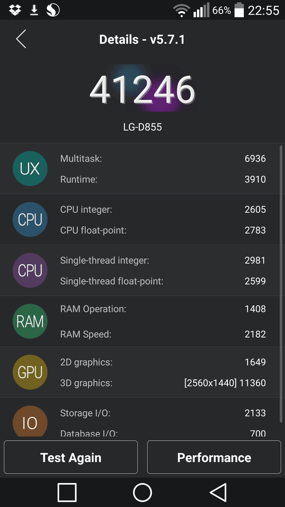Tap the back arrow in the header
Viewport: 285px width, 507px height.
tap(21, 39)
